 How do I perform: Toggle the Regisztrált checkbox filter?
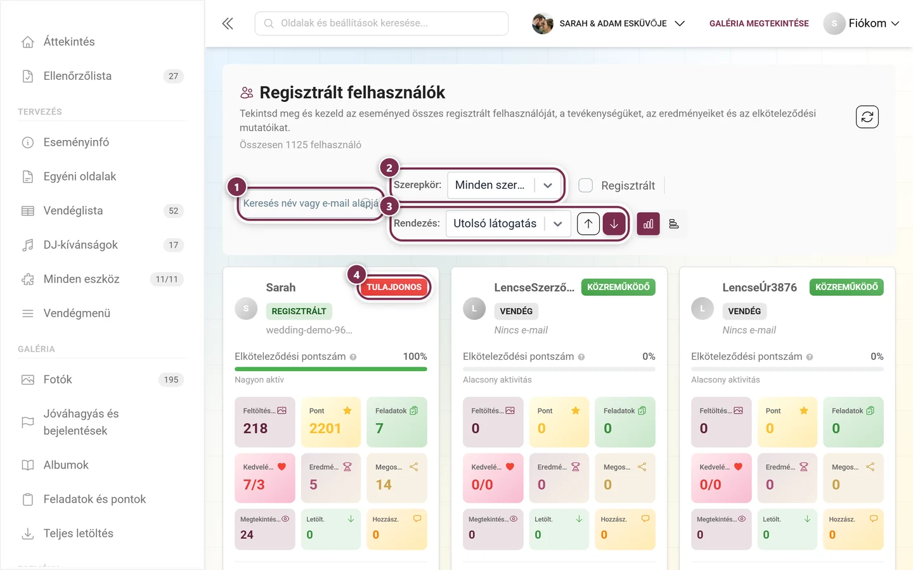point(586,185)
